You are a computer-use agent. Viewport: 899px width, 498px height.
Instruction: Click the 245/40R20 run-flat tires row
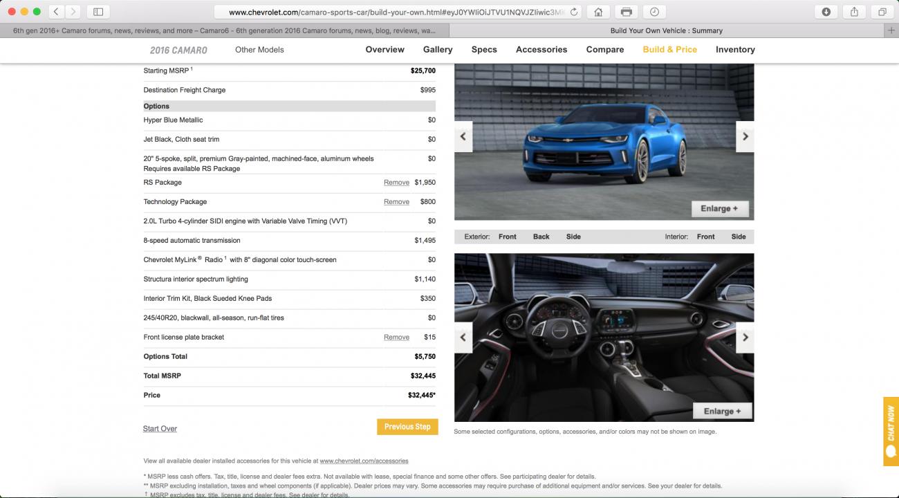(x=289, y=318)
